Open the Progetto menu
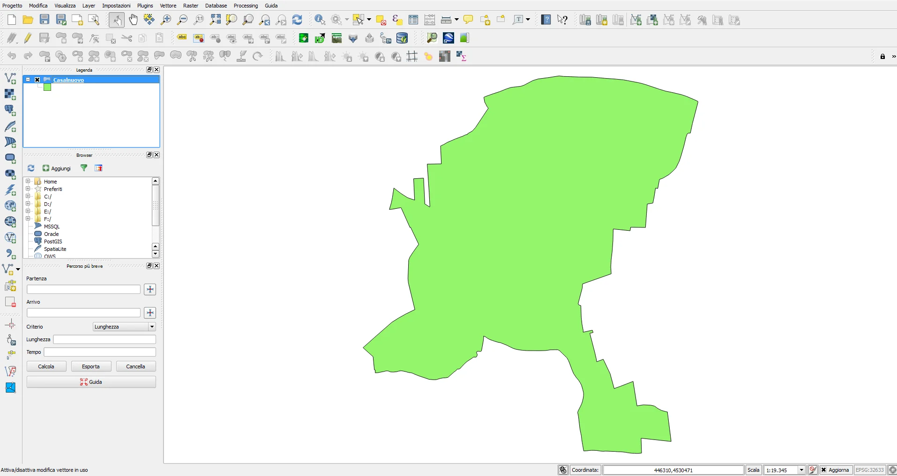Viewport: 897px width, 476px height. [x=12, y=6]
